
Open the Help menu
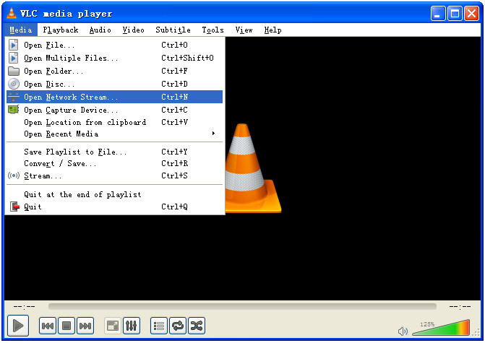(272, 30)
